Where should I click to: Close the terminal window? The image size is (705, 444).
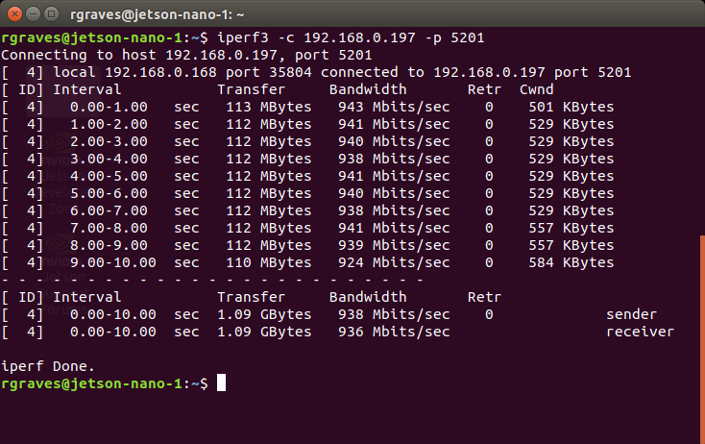[x=13, y=13]
